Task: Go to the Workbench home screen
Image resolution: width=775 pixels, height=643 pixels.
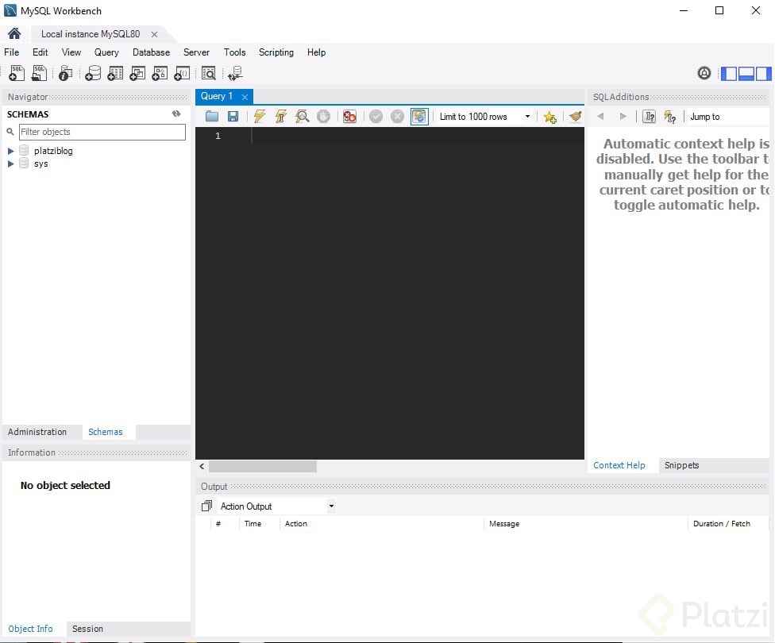Action: 14,33
